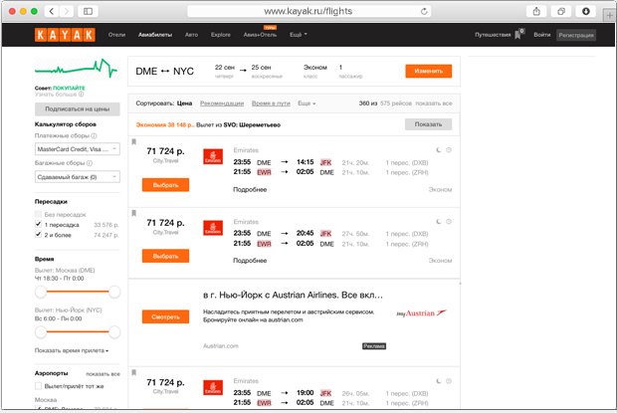
Task: Click info icon next to Платежные сборы
Action: tap(95, 135)
